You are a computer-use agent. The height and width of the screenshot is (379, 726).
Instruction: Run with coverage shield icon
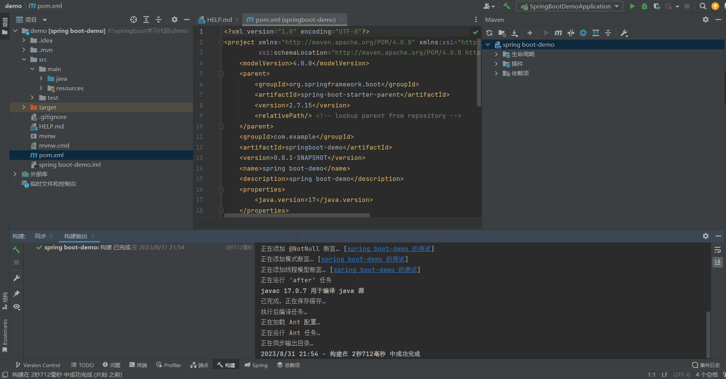[657, 6]
